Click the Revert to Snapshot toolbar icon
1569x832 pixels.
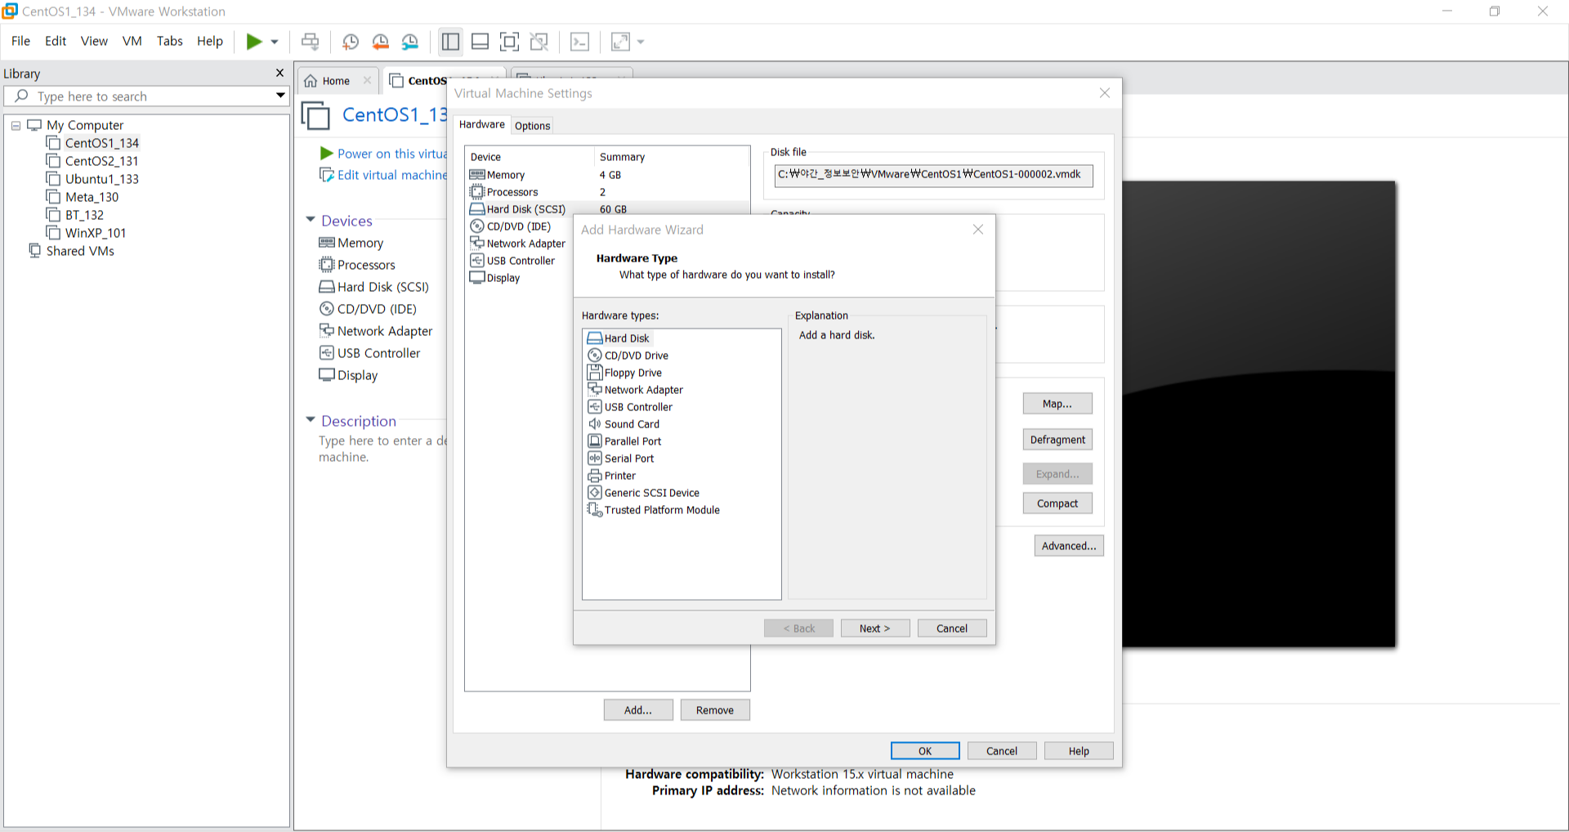(x=380, y=42)
